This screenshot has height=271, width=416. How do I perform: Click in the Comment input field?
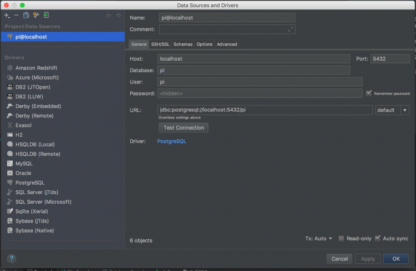click(227, 29)
